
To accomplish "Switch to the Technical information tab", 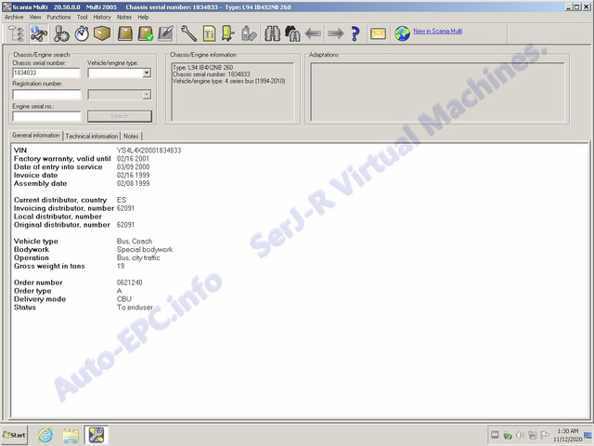I will 92,137.
